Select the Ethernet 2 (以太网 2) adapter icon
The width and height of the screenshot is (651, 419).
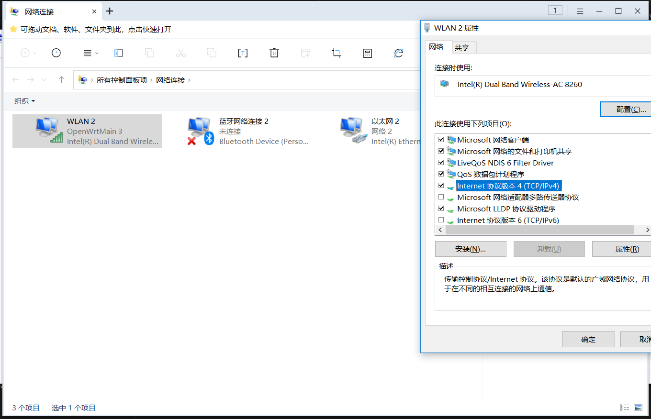[x=353, y=131]
